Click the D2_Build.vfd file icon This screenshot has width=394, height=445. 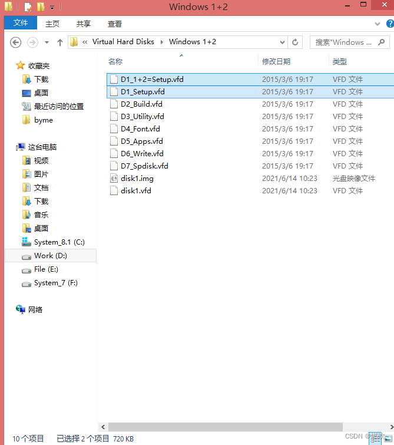coord(114,104)
